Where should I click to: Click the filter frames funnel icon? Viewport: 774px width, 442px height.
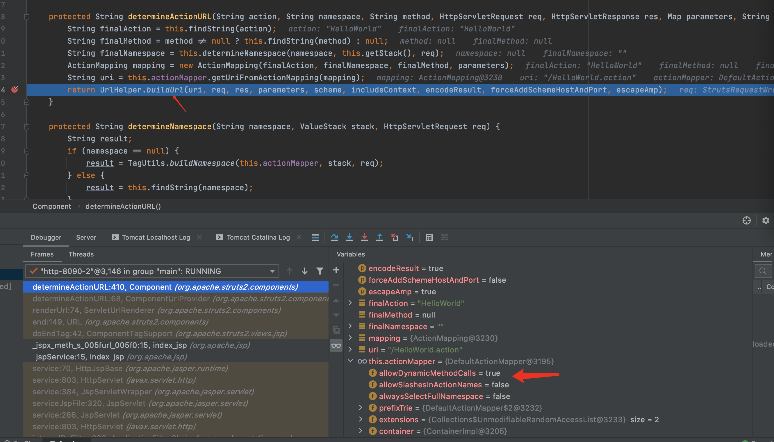[x=320, y=271]
